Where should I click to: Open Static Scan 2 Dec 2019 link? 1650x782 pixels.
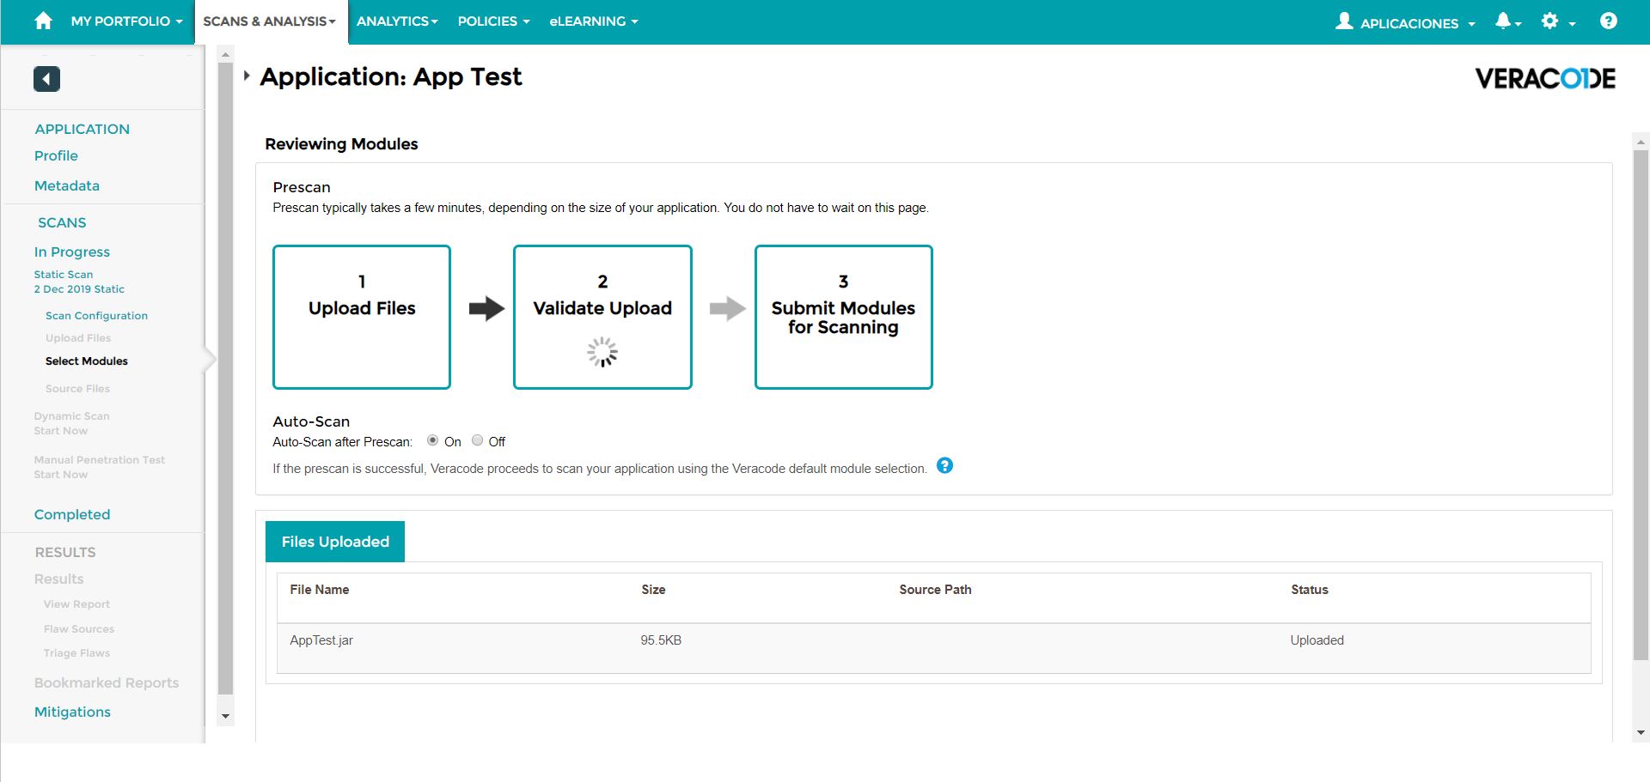79,282
